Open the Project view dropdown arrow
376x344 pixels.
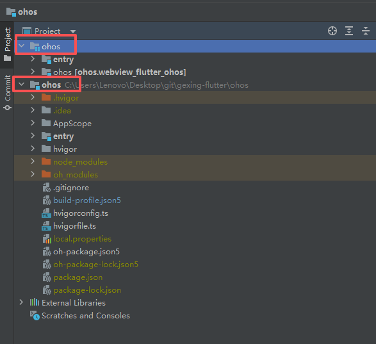[x=73, y=31]
